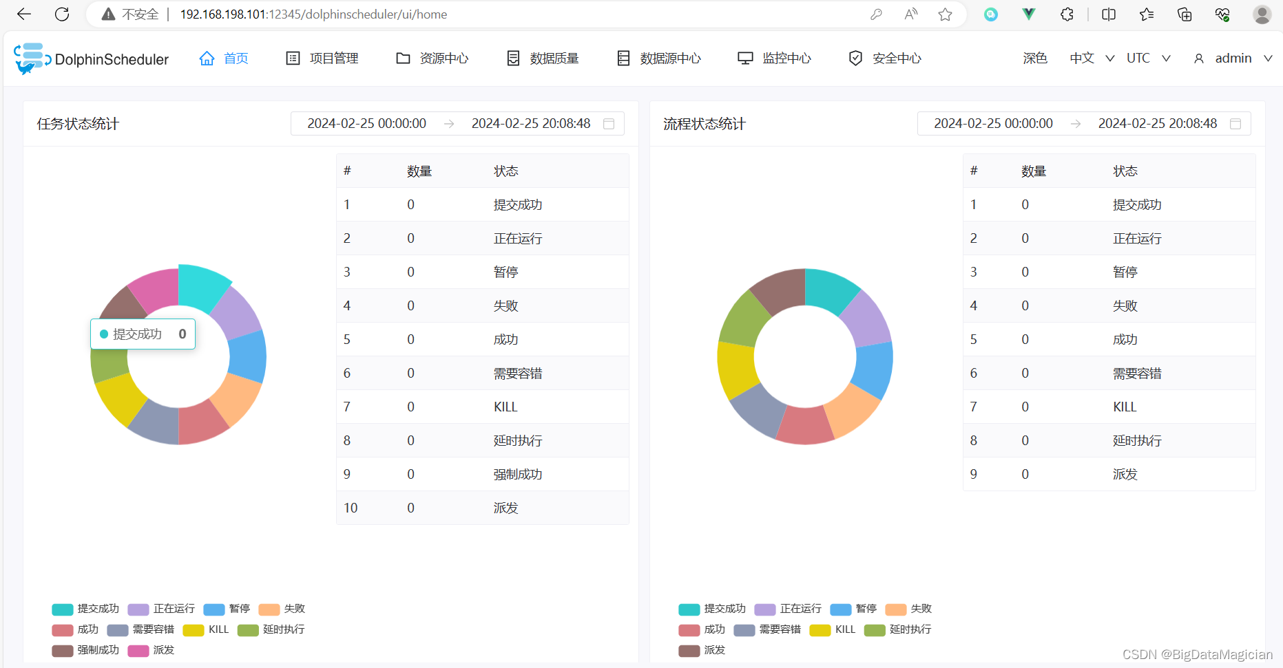
Task: Toggle 提交成功 legend in task chart
Action: tap(85, 609)
